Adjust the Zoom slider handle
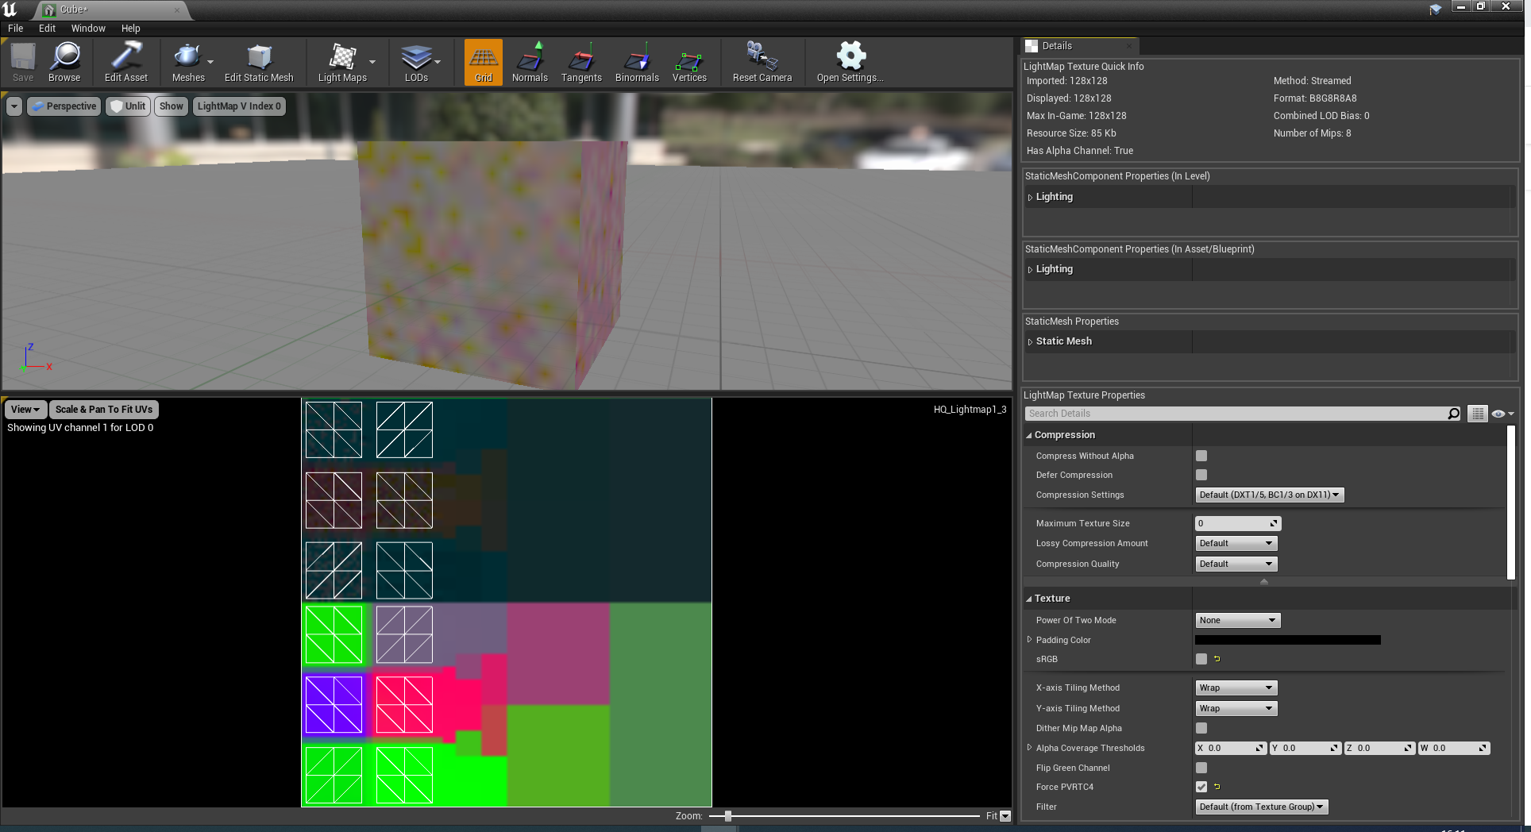 tap(727, 815)
